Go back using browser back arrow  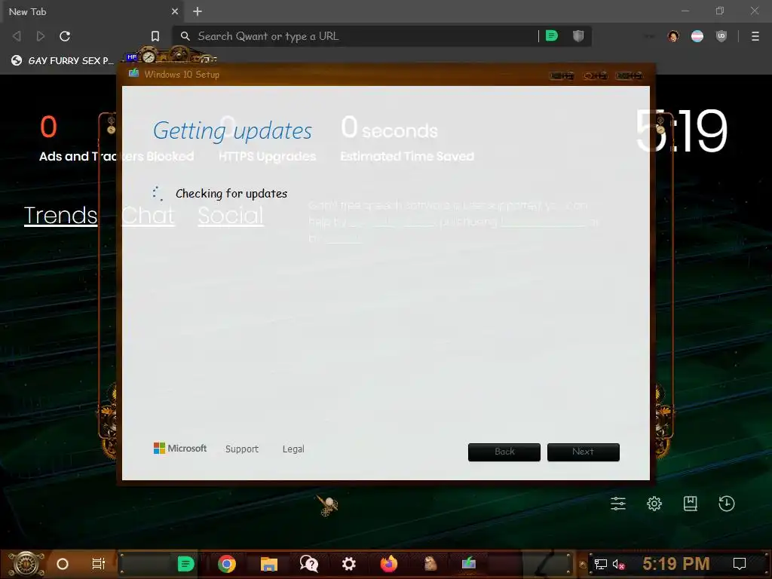tap(17, 36)
